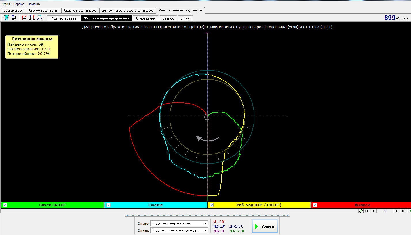Switch to the Количество газа sub-tab
411x235 pixels.
tap(64, 18)
